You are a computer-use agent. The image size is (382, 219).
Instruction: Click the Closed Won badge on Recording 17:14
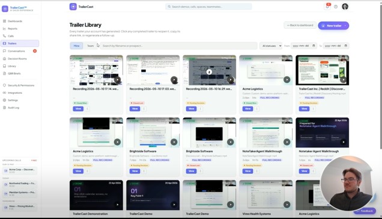tap(80, 103)
